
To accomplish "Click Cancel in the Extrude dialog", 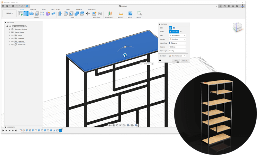I will click(x=185, y=60).
